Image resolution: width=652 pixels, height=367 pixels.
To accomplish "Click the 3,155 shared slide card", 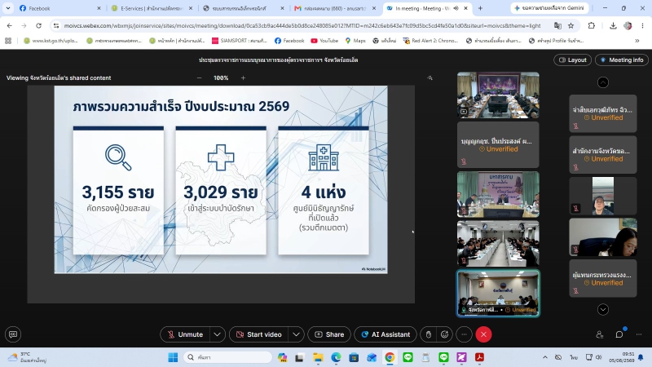I will pyautogui.click(x=118, y=191).
